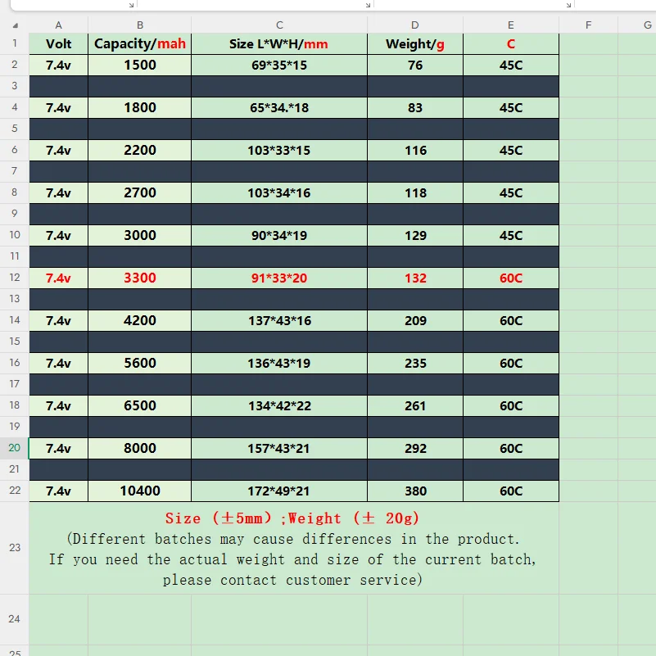This screenshot has height=656, width=656.
Task: Select weight cell '118'
Action: click(415, 192)
